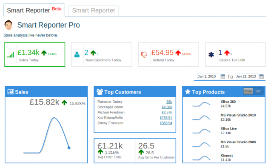
Task: Click the New Customers person icon
Action: point(77,55)
